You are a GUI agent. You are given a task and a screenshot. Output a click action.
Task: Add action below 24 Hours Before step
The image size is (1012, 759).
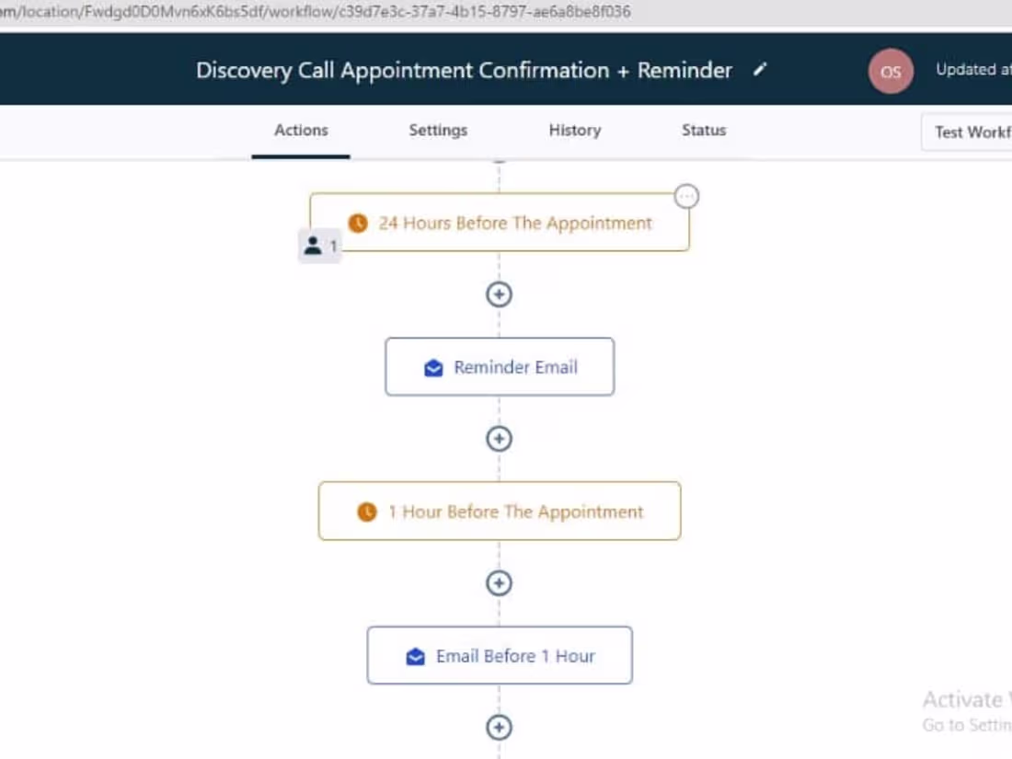click(x=499, y=294)
